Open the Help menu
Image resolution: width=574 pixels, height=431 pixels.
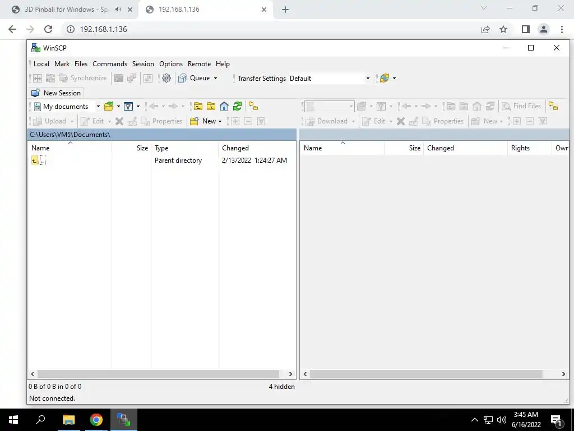click(x=223, y=64)
